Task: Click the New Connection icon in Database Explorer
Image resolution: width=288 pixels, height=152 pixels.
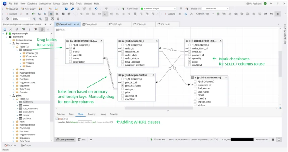Action: pos(23,29)
